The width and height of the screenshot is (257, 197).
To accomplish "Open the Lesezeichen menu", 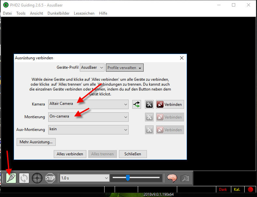I will (x=84, y=13).
